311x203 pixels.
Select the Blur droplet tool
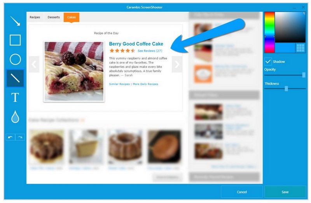tap(15, 117)
